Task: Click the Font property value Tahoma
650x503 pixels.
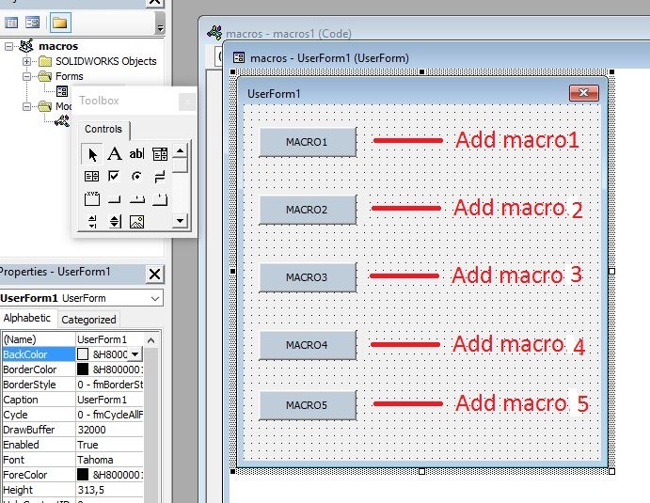Action: coord(109,460)
